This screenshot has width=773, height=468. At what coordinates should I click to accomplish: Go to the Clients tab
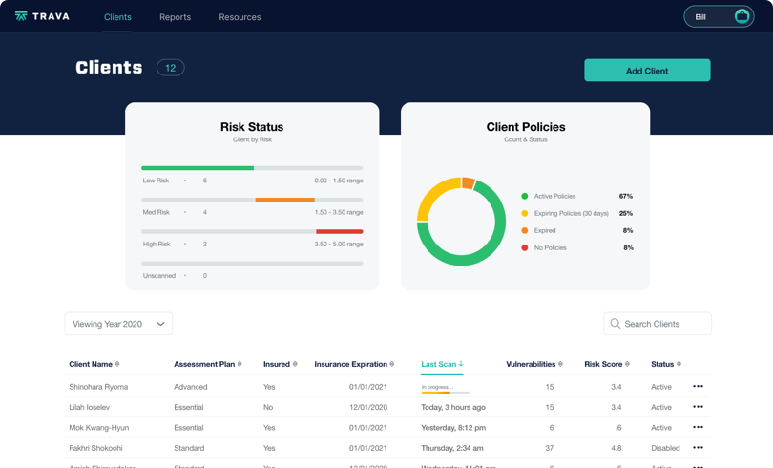(117, 17)
